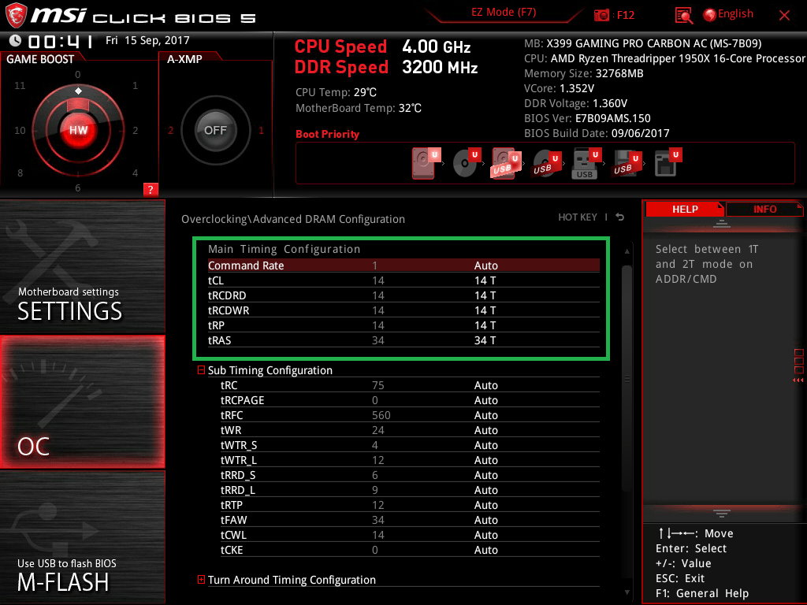Click the Overclocking\Advanced DRAM Configuration breadcrumb

point(293,219)
